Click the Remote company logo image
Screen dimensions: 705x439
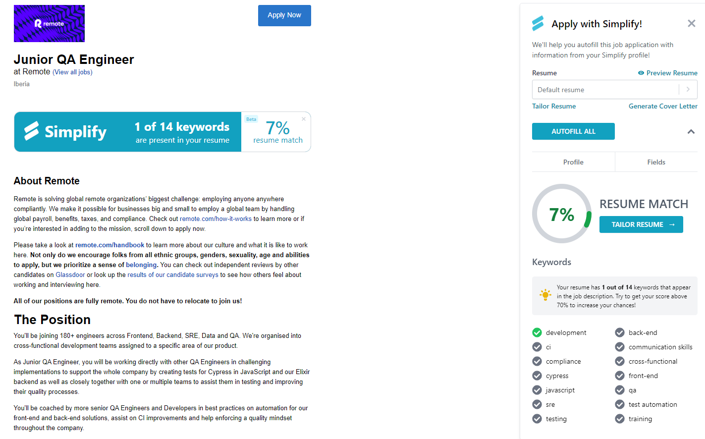tap(49, 23)
